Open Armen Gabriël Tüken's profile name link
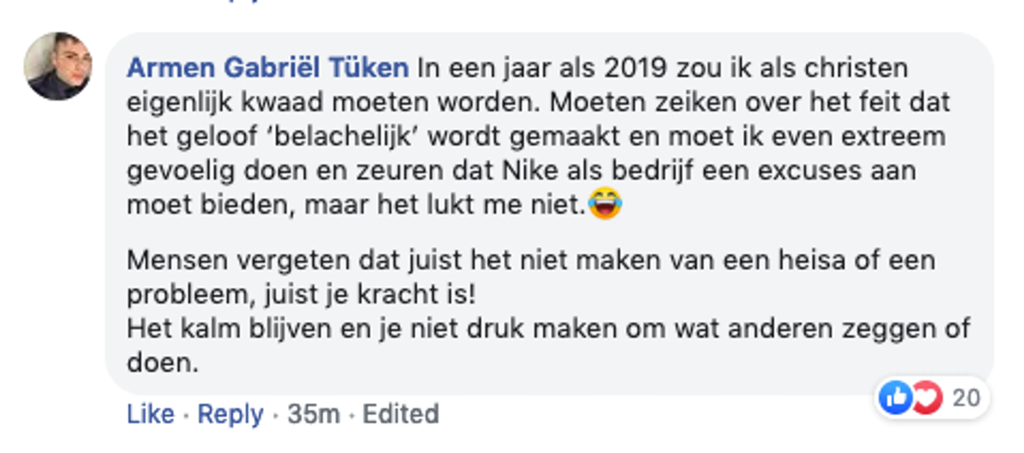 click(x=267, y=68)
